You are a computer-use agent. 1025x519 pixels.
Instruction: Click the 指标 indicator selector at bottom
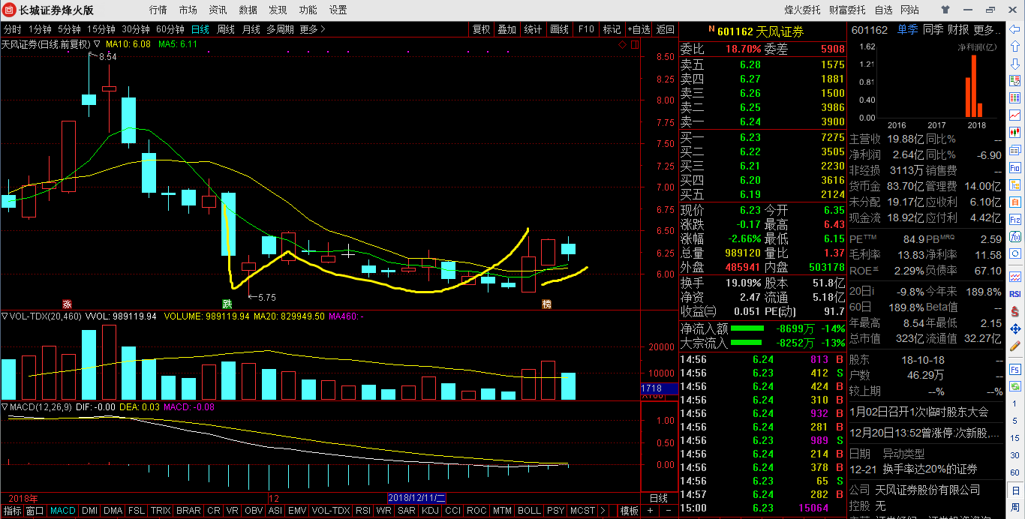point(12,511)
